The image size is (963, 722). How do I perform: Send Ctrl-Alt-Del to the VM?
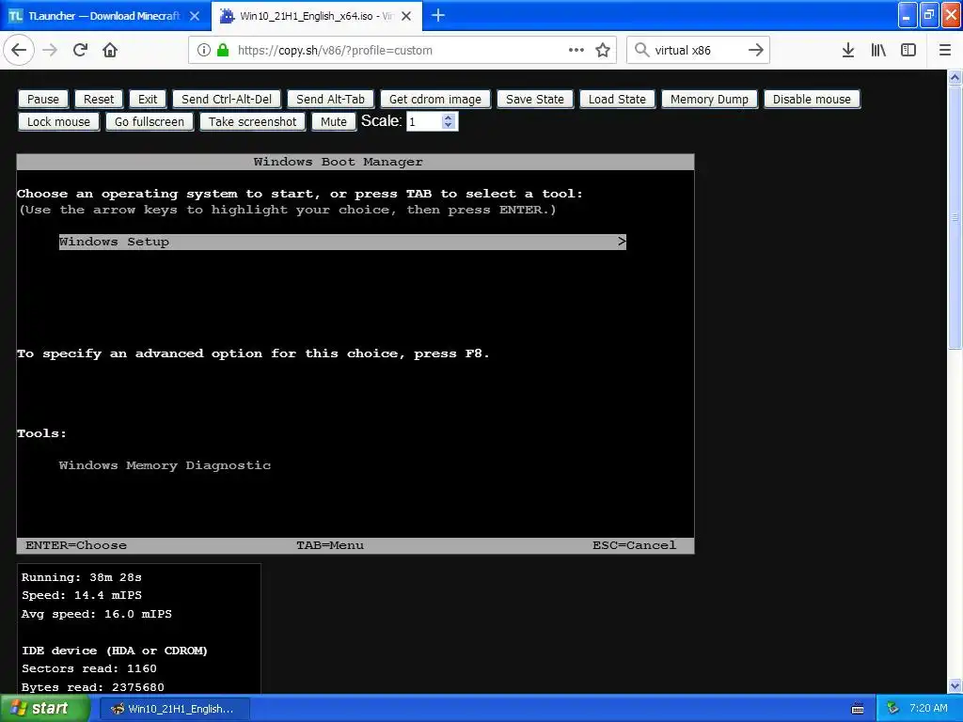pyautogui.click(x=227, y=99)
